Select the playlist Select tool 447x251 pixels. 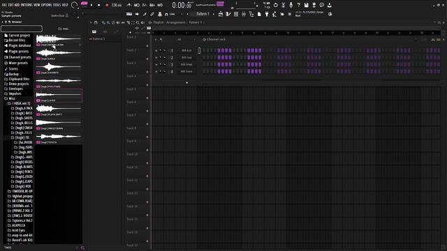pos(133,22)
